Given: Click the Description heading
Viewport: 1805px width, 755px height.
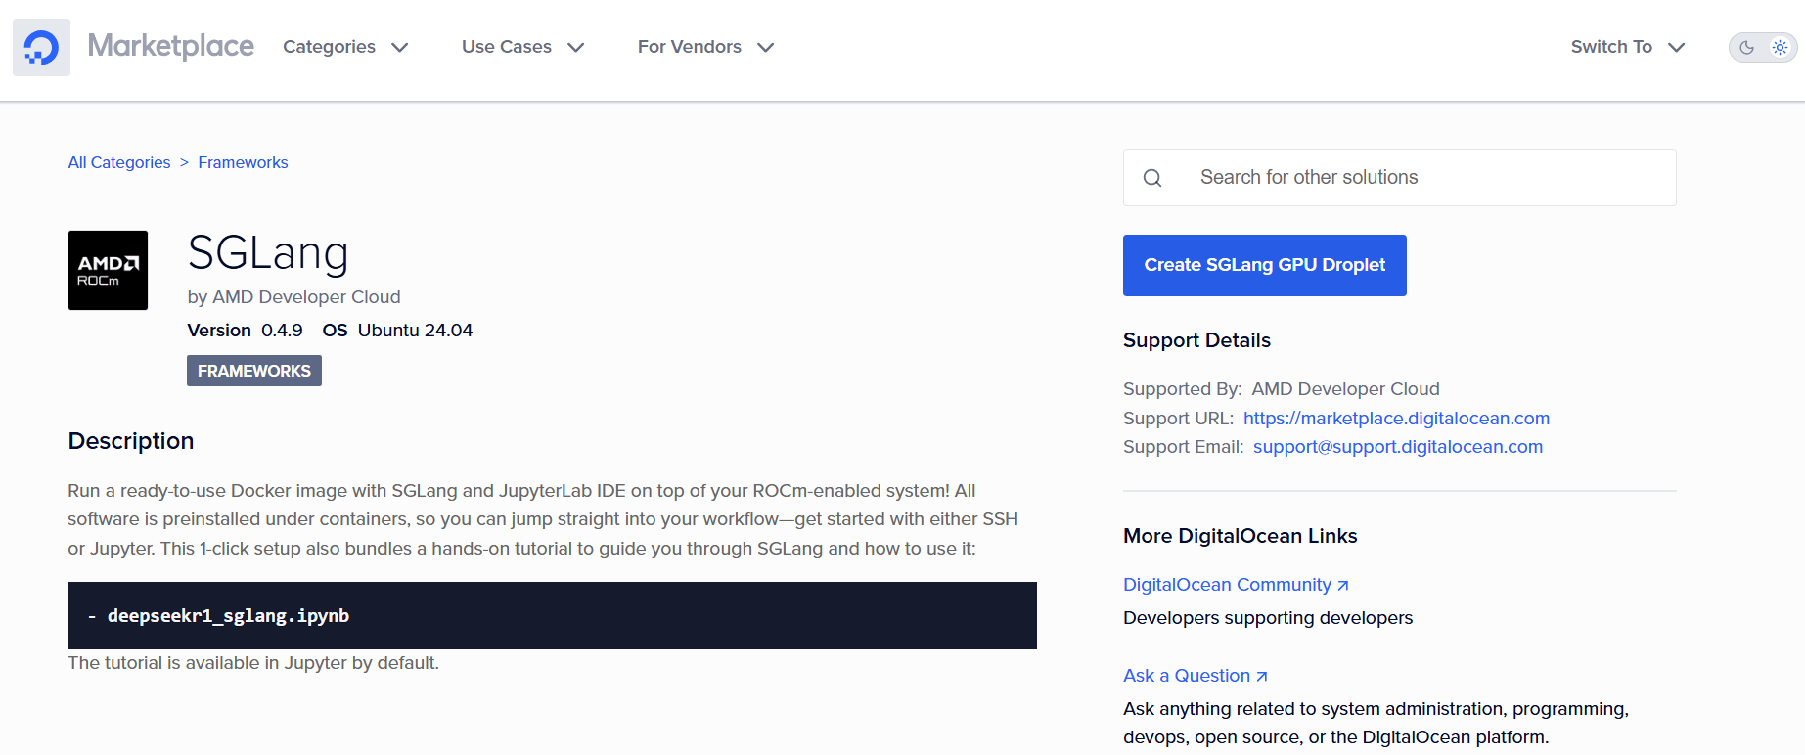Looking at the screenshot, I should (x=131, y=441).
